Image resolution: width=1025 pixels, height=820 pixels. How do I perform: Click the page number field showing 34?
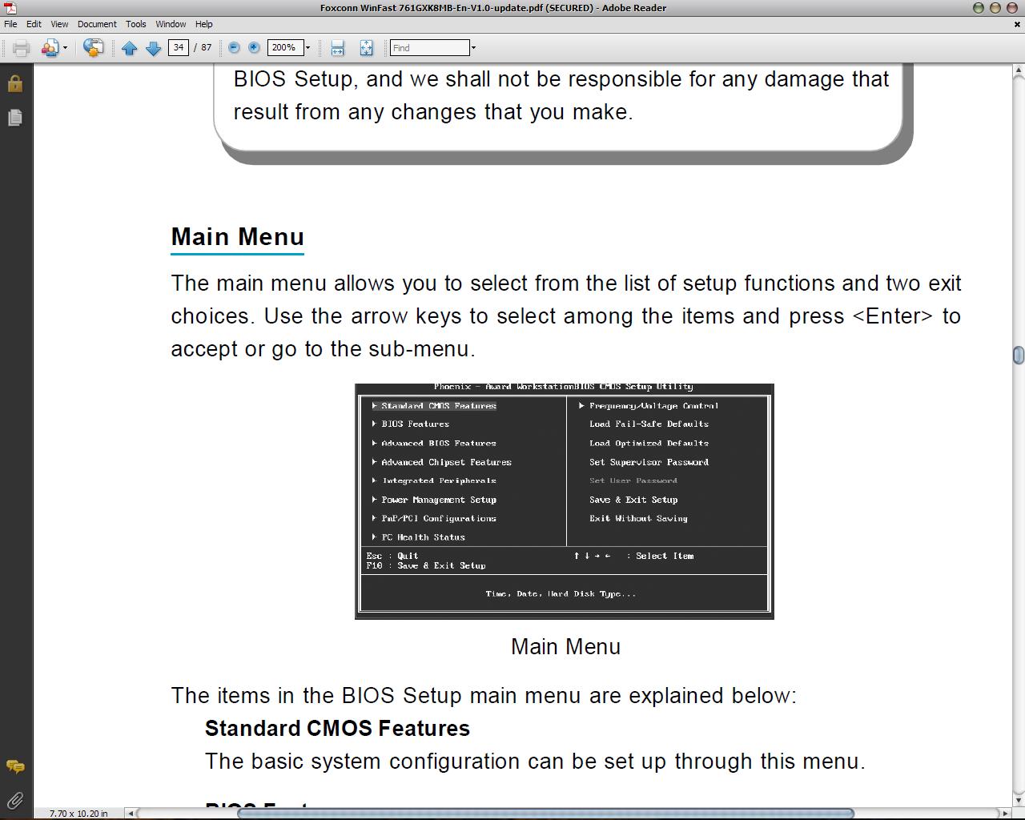tap(178, 47)
